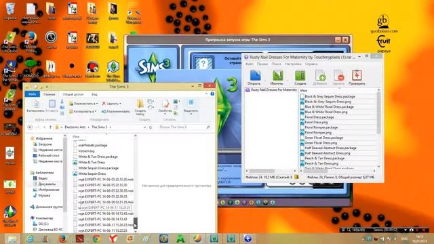The width and height of the screenshot is (434, 244).
Task: Click the Firefox icon in the taskbar
Action: 63,238
